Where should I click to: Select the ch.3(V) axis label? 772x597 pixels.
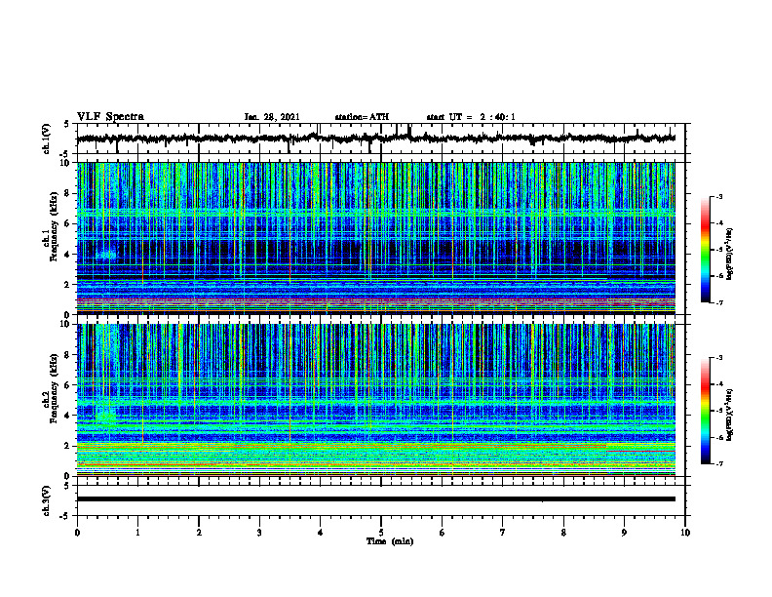(x=47, y=500)
